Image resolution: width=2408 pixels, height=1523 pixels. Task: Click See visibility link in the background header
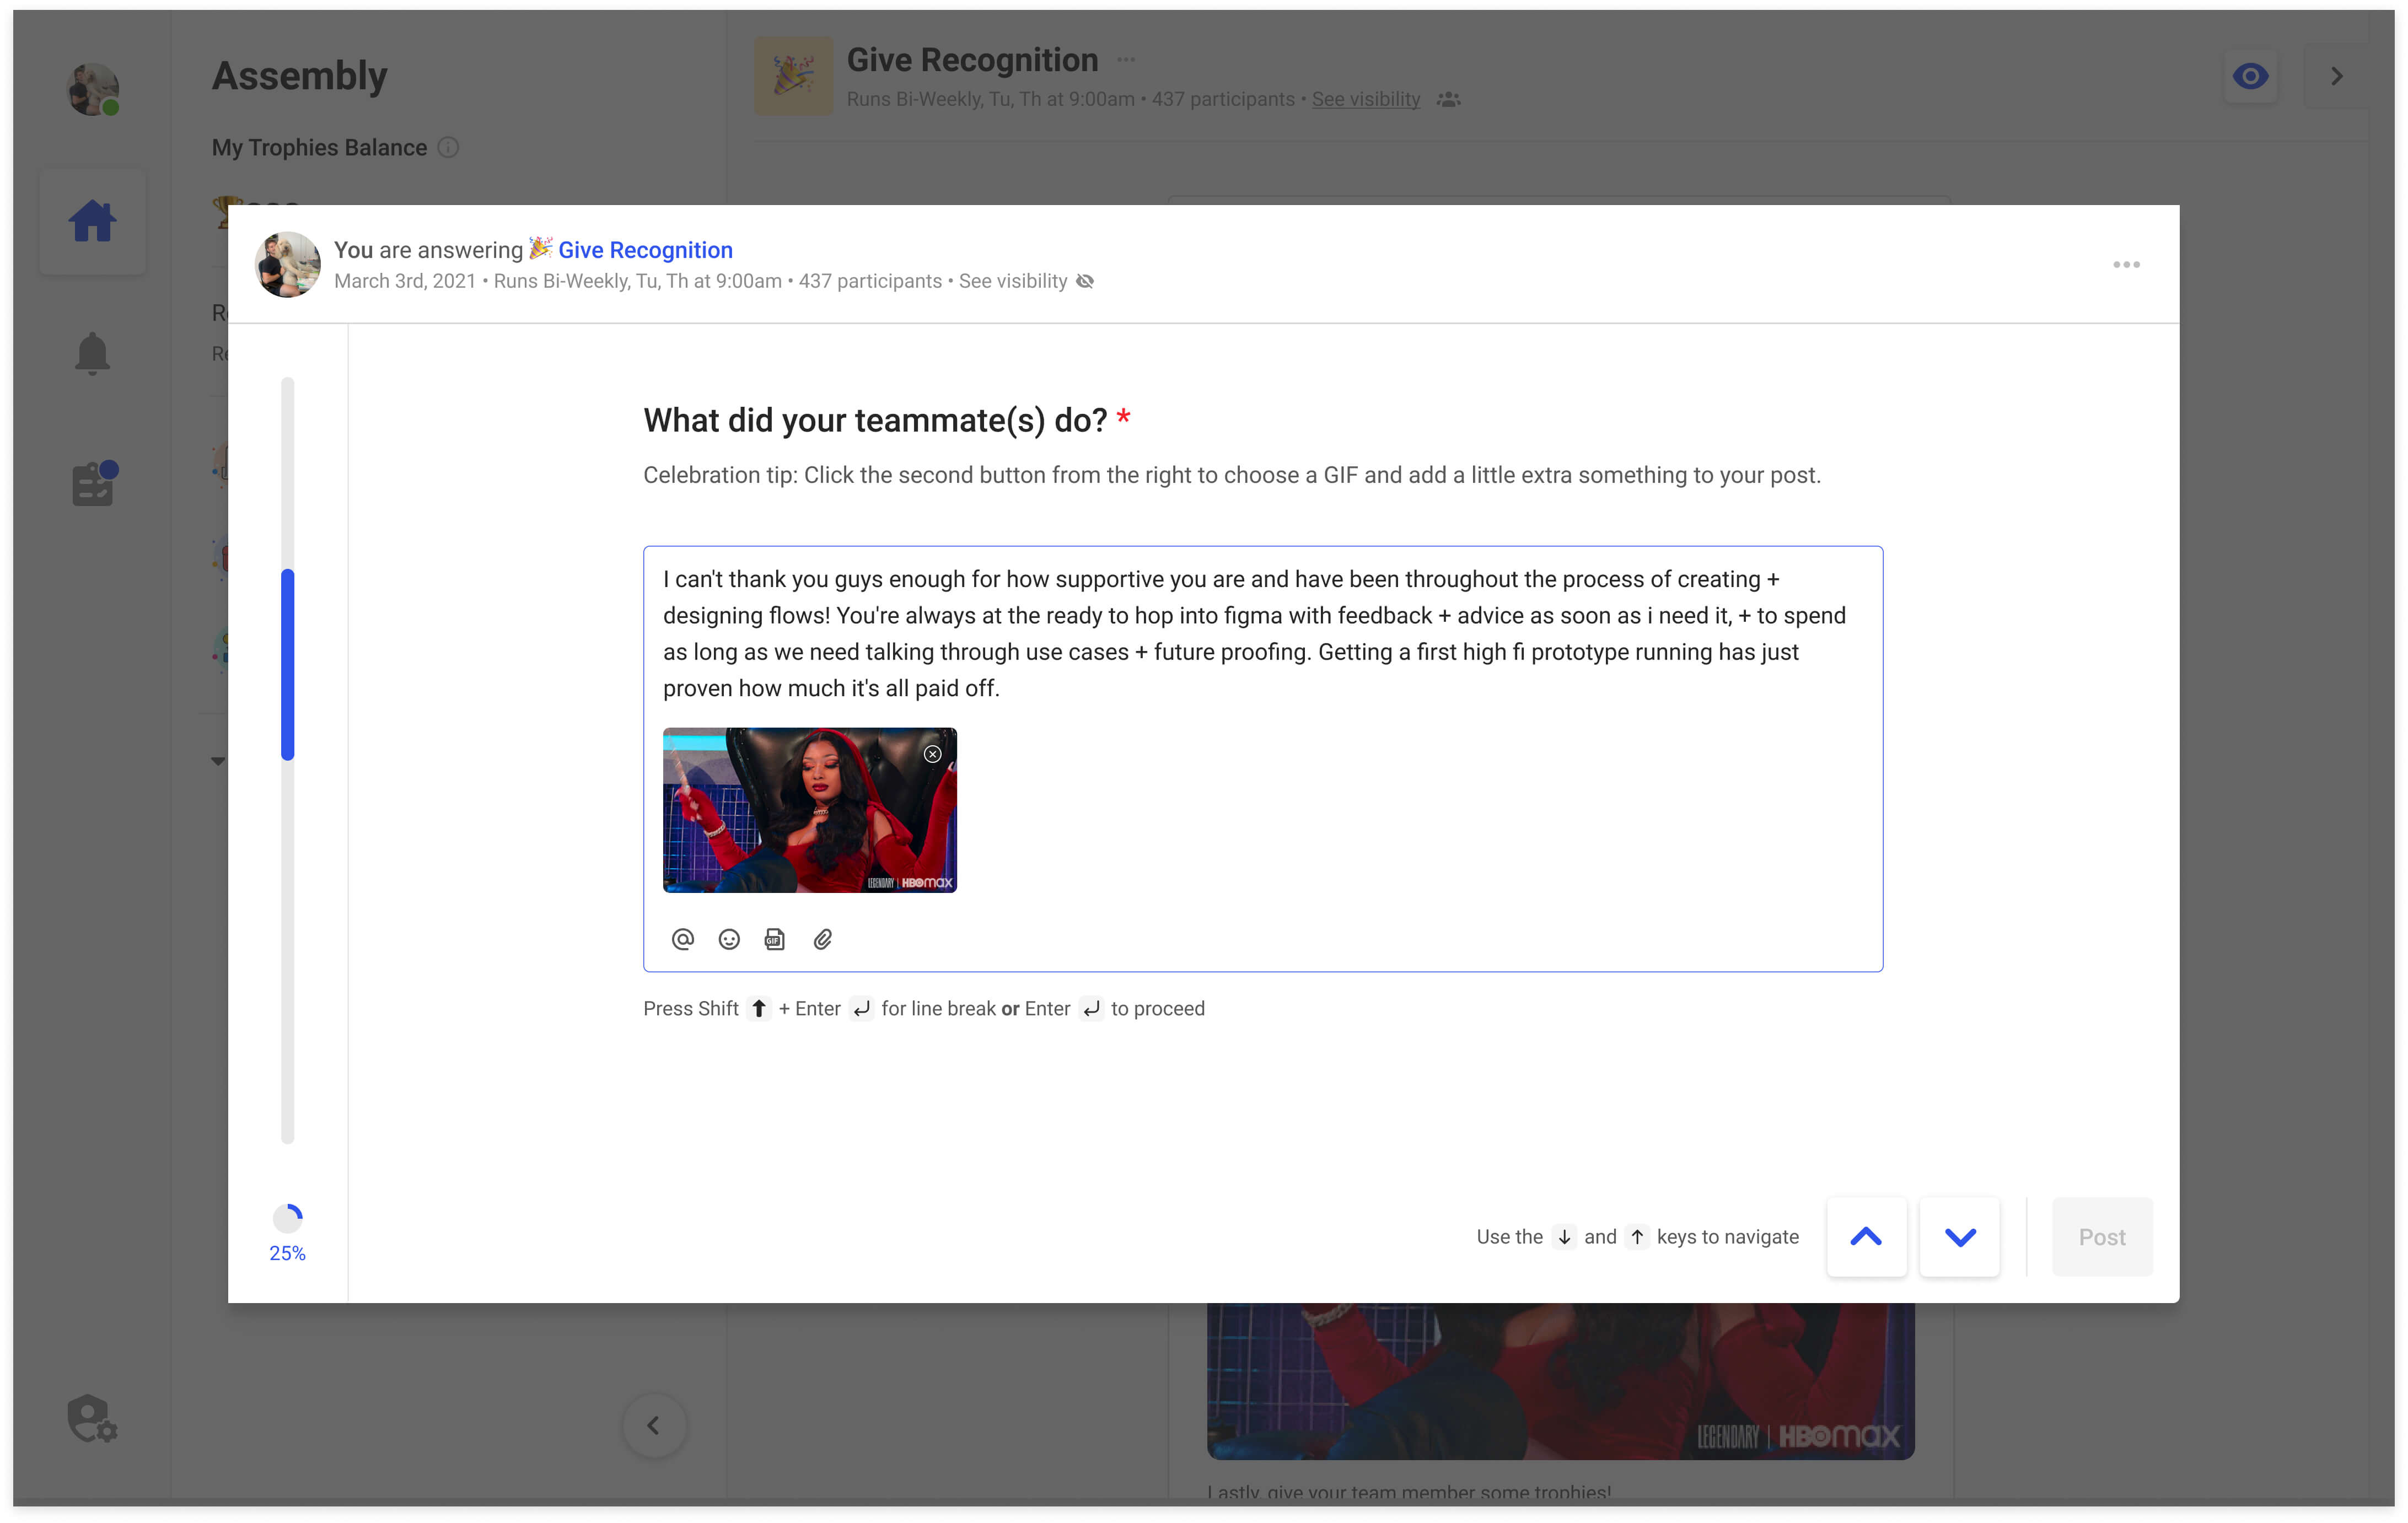[1366, 99]
